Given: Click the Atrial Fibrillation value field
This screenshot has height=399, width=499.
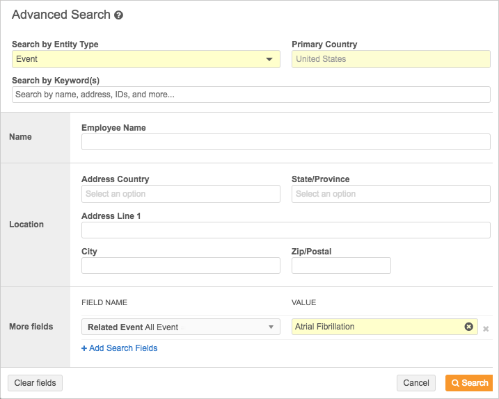Looking at the screenshot, I should [x=376, y=327].
